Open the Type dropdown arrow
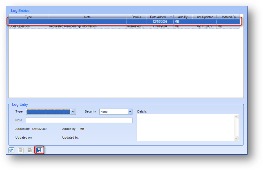The height and width of the screenshot is (170, 263). coord(73,112)
